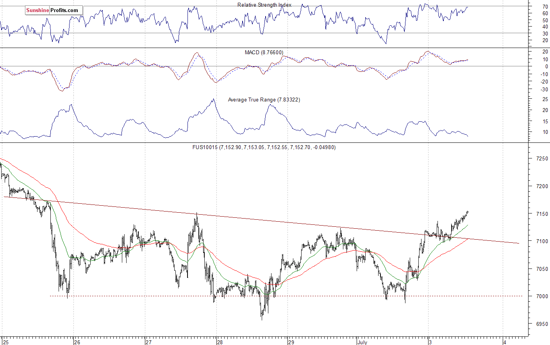Click the date label 3

tap(430, 342)
